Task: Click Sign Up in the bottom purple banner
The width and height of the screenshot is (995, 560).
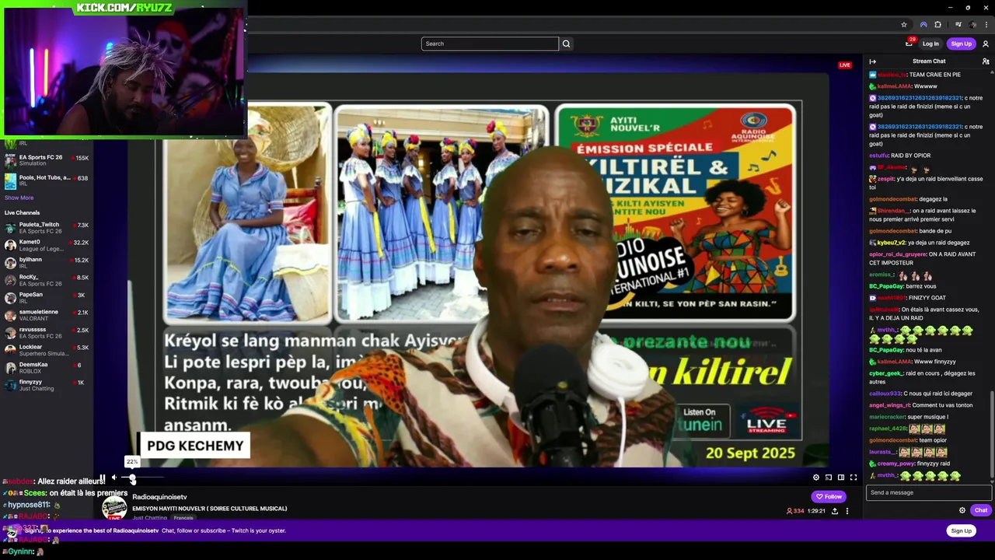Action: click(x=962, y=530)
